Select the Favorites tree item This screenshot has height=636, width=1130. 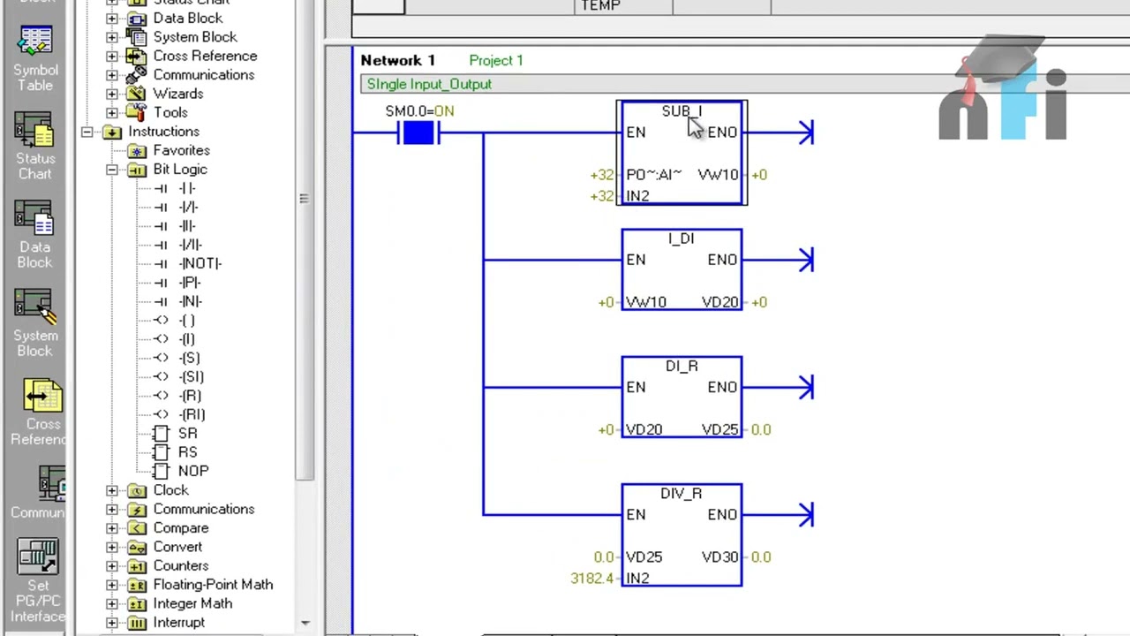pos(181,150)
